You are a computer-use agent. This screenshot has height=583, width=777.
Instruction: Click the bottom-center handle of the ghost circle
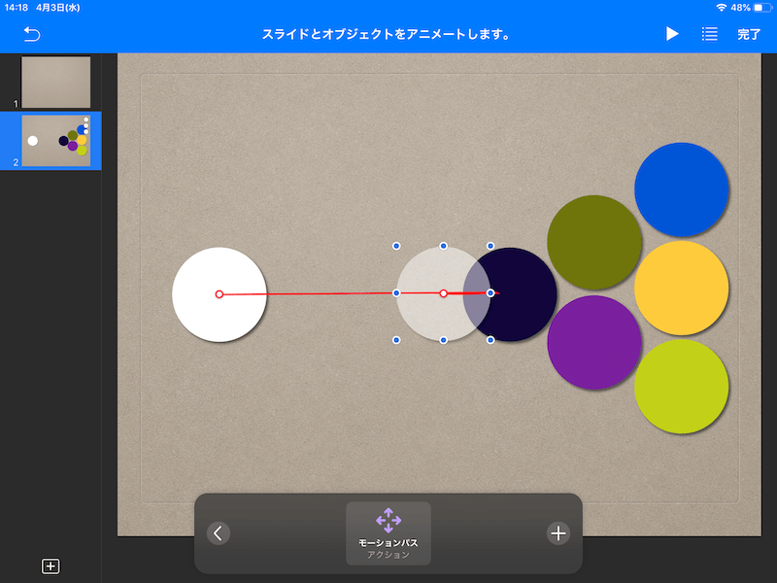click(x=444, y=340)
